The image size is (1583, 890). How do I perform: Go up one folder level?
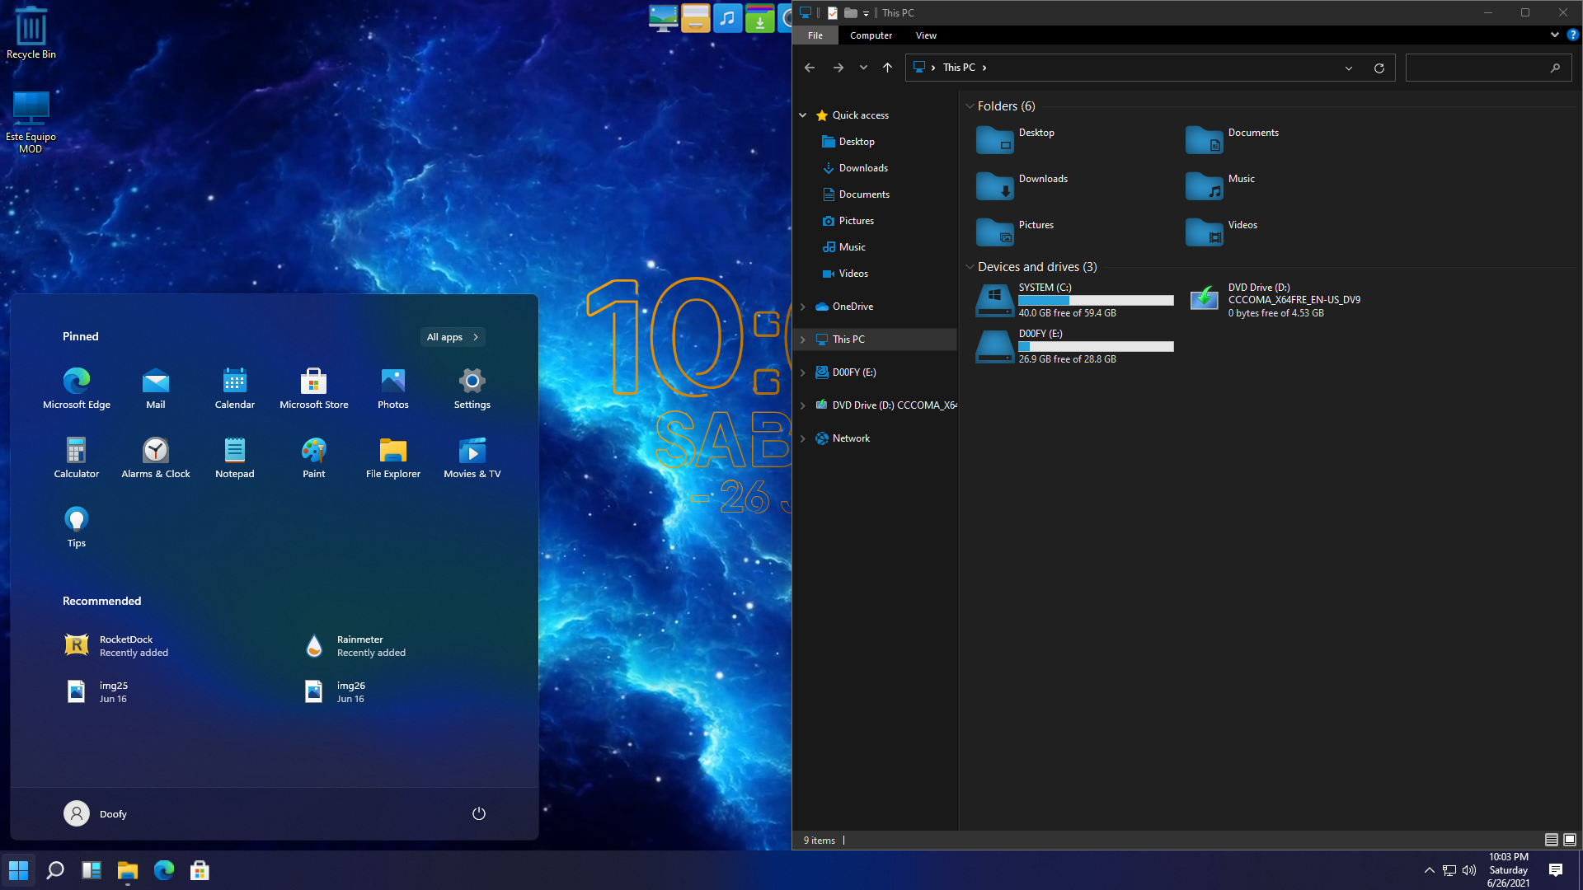coord(887,68)
